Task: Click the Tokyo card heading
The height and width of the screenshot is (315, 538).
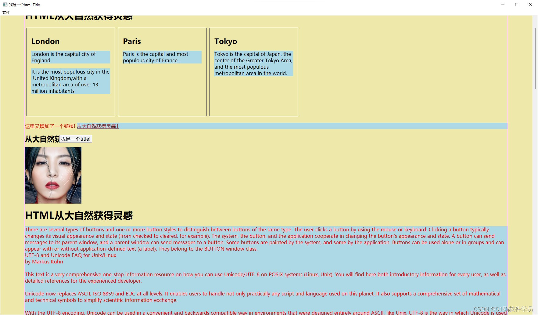Action: 226,41
